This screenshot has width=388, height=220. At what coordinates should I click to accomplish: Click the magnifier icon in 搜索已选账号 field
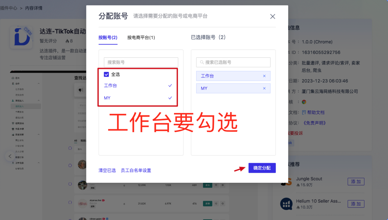coord(202,62)
